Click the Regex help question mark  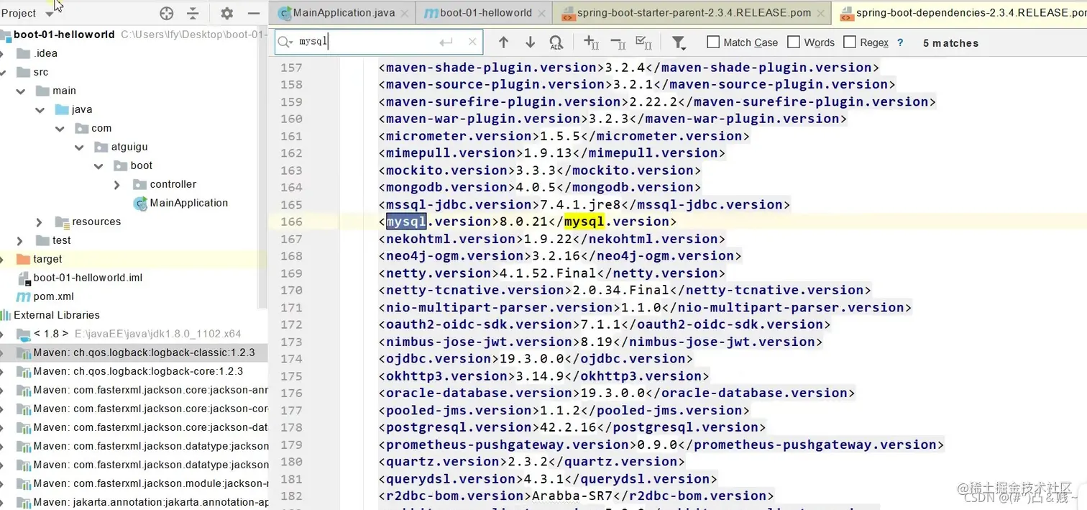coord(900,43)
